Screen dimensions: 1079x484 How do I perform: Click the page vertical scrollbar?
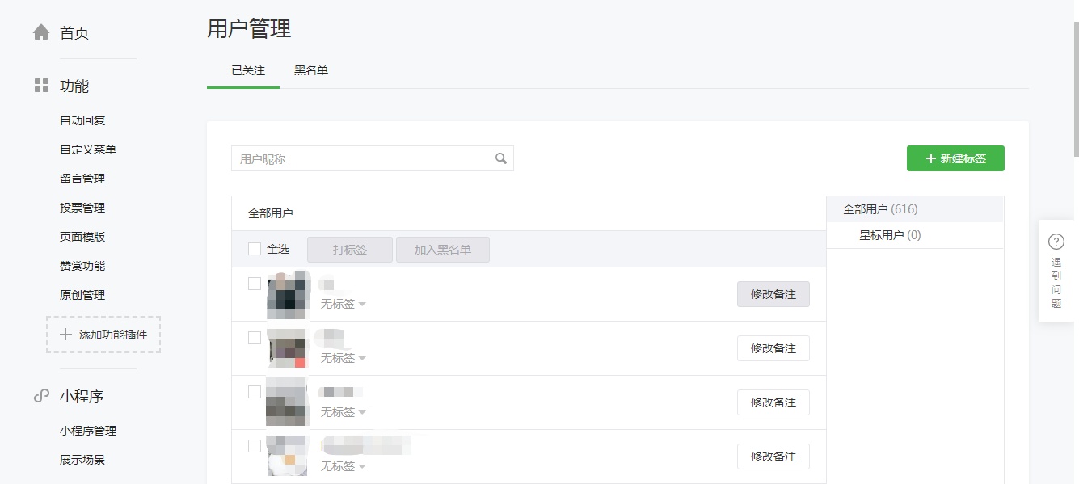coord(1075,89)
